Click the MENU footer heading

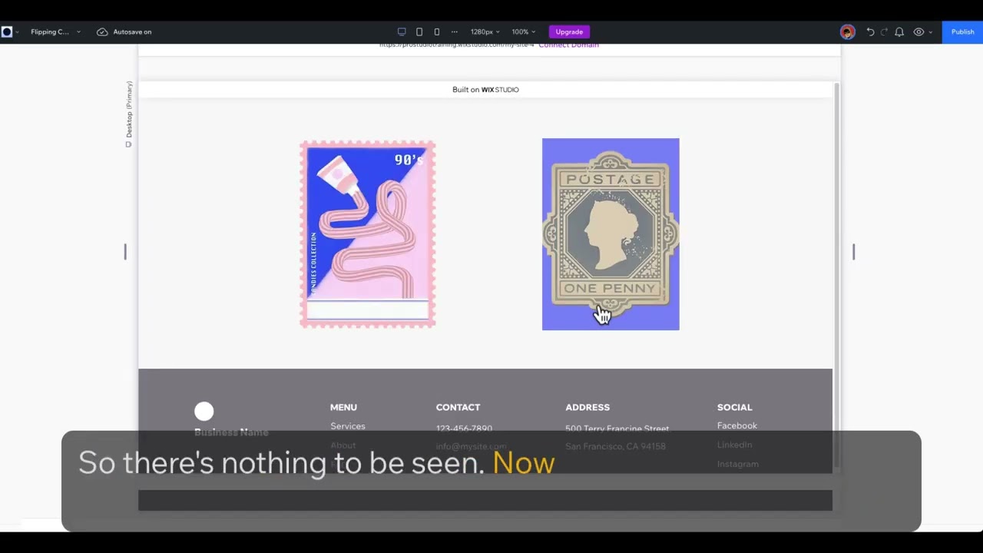click(x=343, y=407)
